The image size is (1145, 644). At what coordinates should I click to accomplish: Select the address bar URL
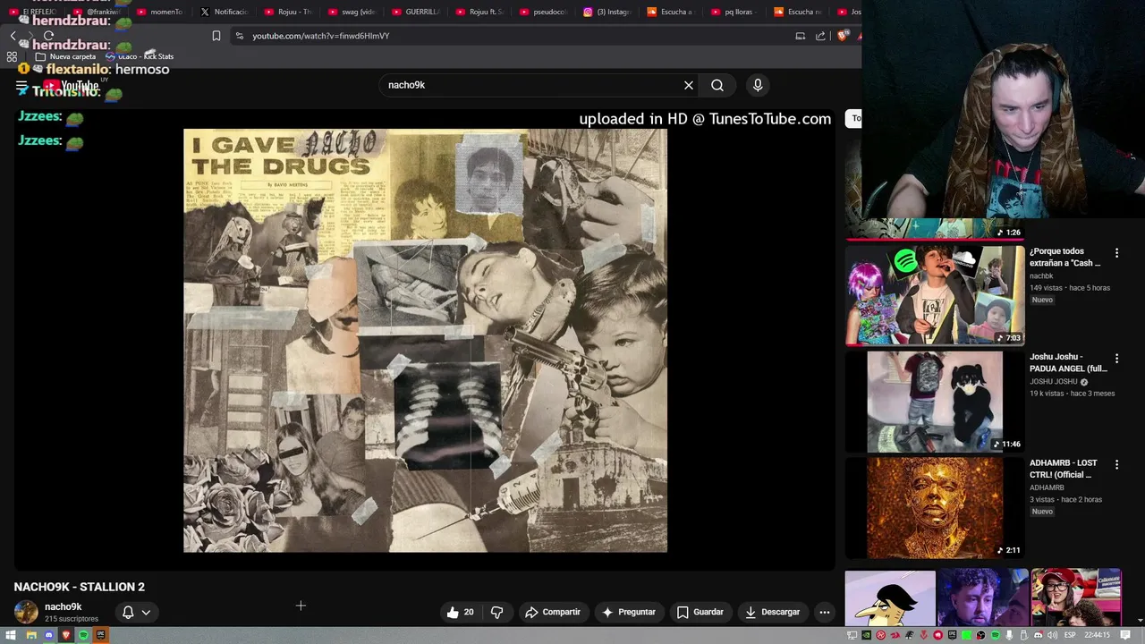tap(320, 36)
